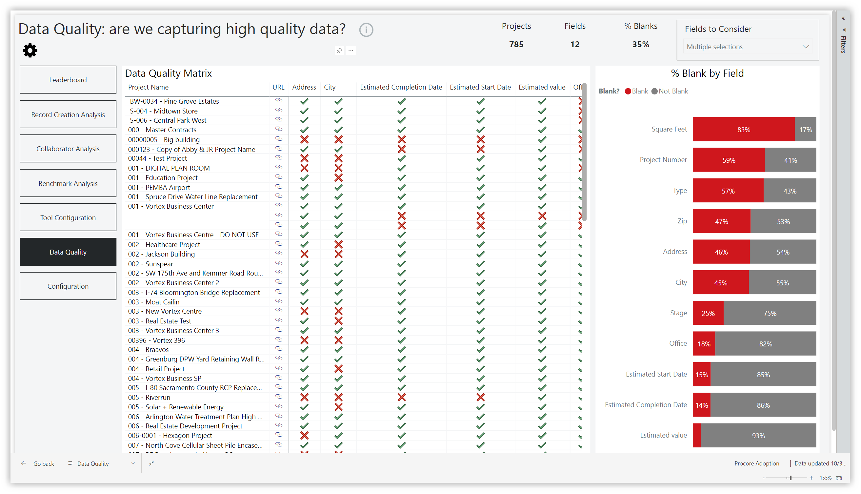Image resolution: width=861 pixels, height=494 pixels.
Task: Select the Stage 75% not blank bar
Action: point(770,313)
